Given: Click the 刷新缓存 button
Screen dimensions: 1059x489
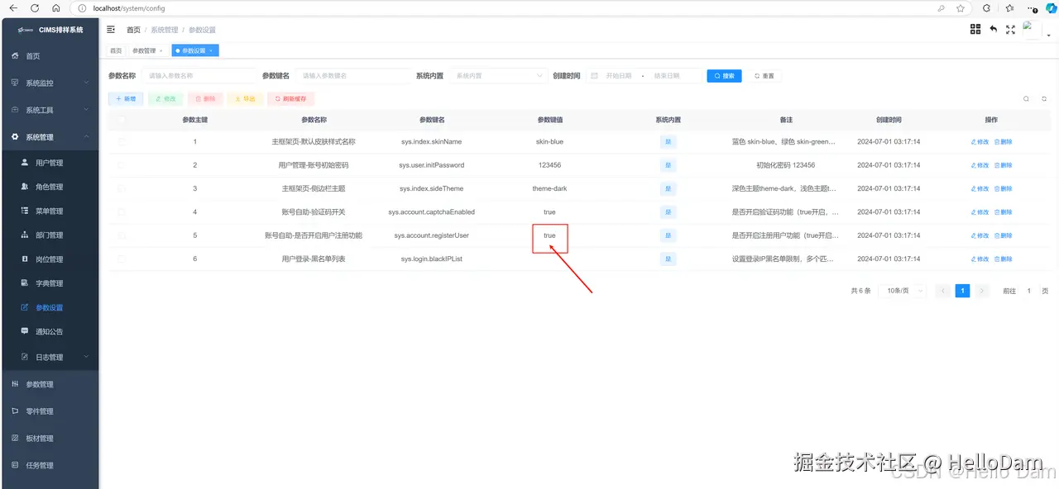Looking at the screenshot, I should coord(290,98).
